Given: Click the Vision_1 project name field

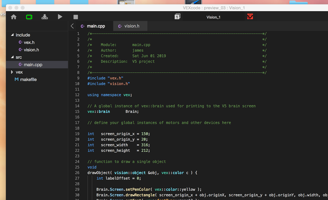Looking at the screenshot, I should [213, 17].
